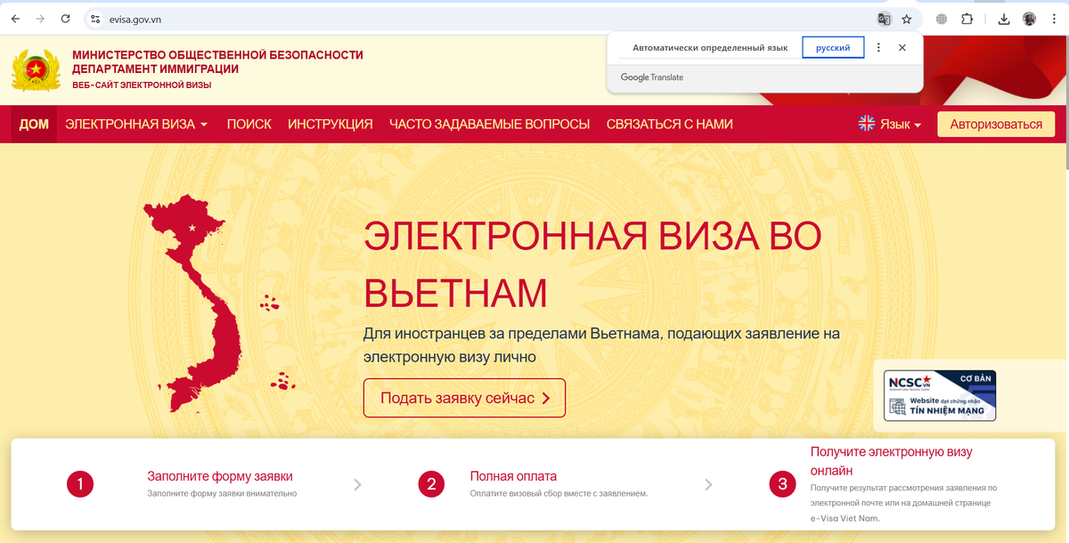Open the browser downloads icon
Image resolution: width=1069 pixels, height=543 pixels.
1004,19
